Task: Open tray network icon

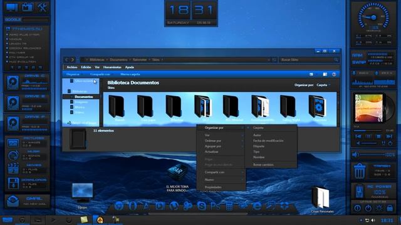Action: coord(367,220)
